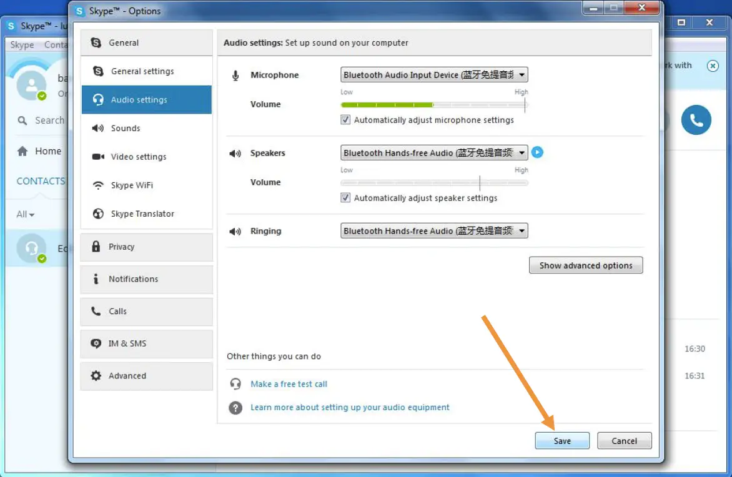Maximize the Skype main window behind
732x477 pixels.
coord(681,22)
